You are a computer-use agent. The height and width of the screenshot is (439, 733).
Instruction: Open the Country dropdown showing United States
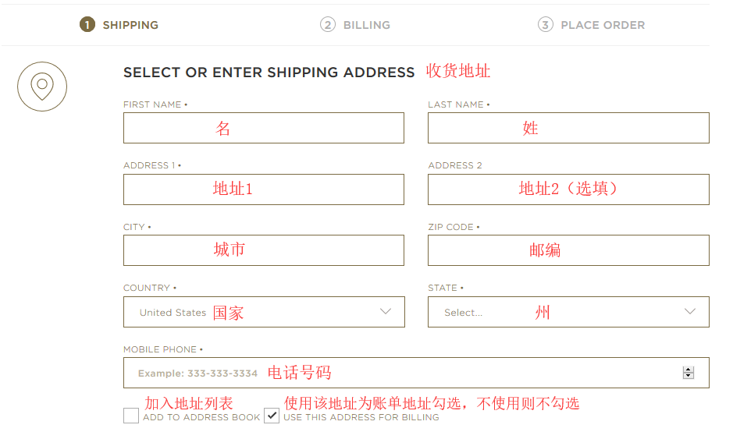coord(264,312)
